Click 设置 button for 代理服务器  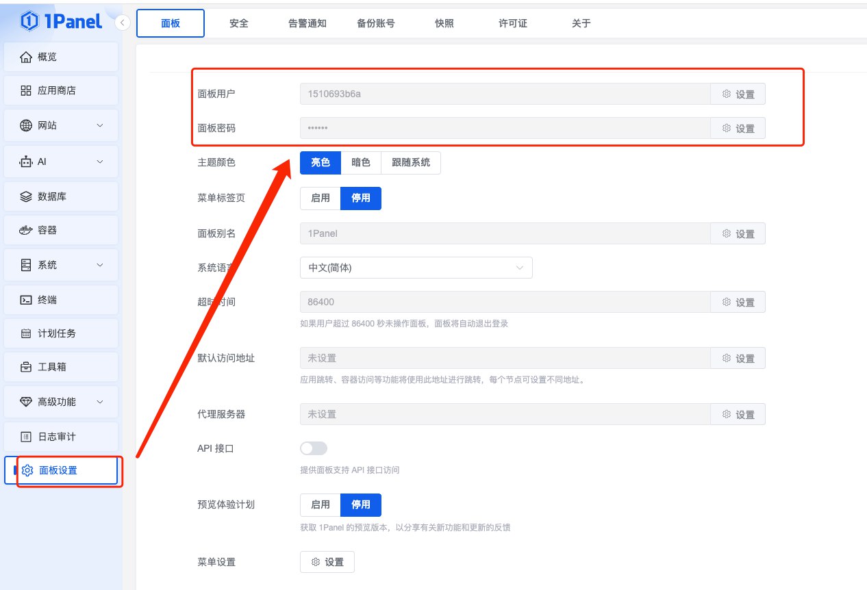click(x=738, y=414)
